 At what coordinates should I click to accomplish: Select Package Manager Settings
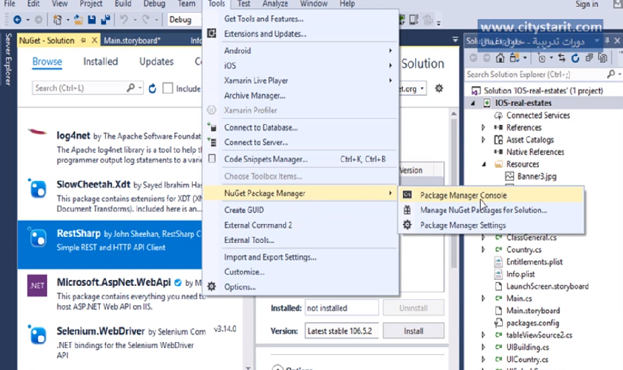(492, 225)
